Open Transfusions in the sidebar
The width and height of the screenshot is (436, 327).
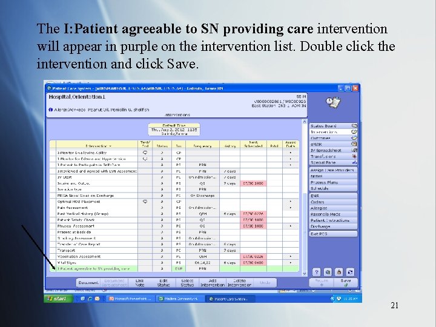coord(334,157)
